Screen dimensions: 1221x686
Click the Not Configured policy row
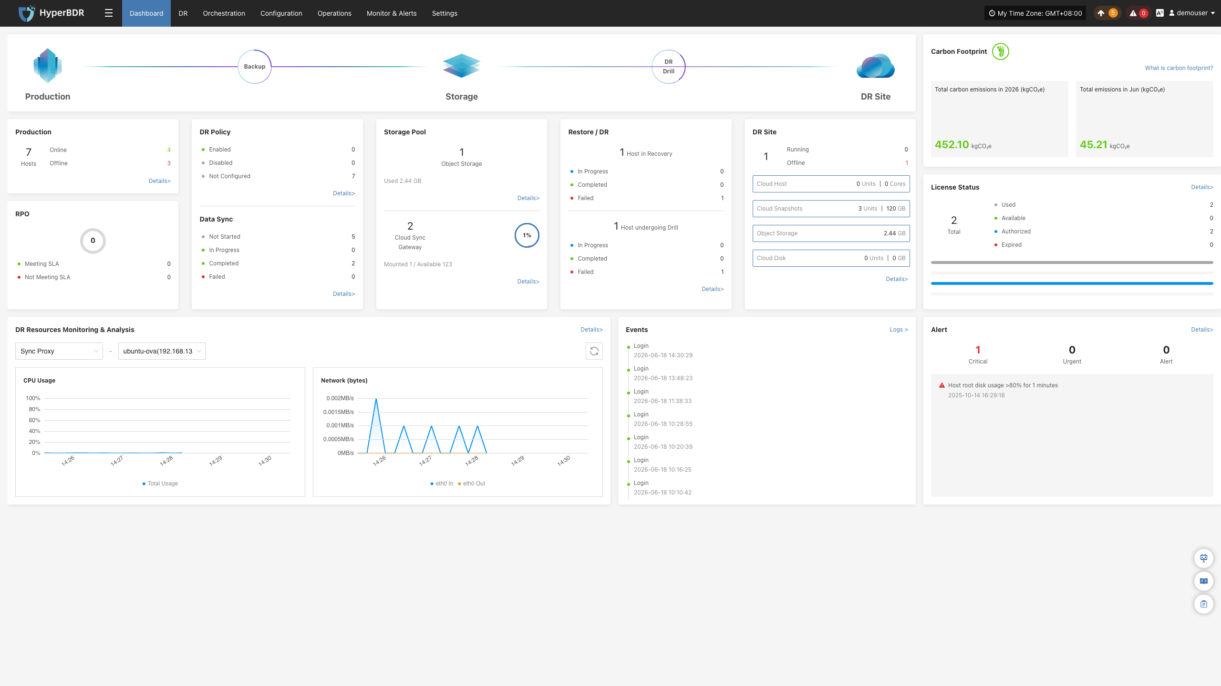point(278,176)
